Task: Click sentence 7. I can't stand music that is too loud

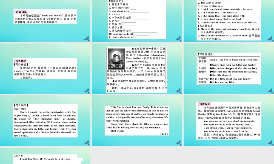Action: pyautogui.click(x=220, y=19)
